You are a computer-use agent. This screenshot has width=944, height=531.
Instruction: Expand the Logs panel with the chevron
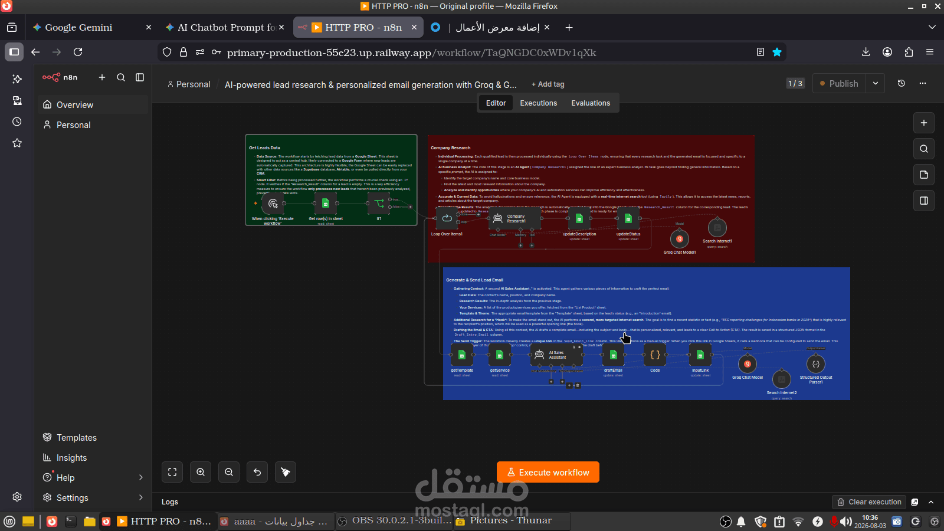[931, 502]
